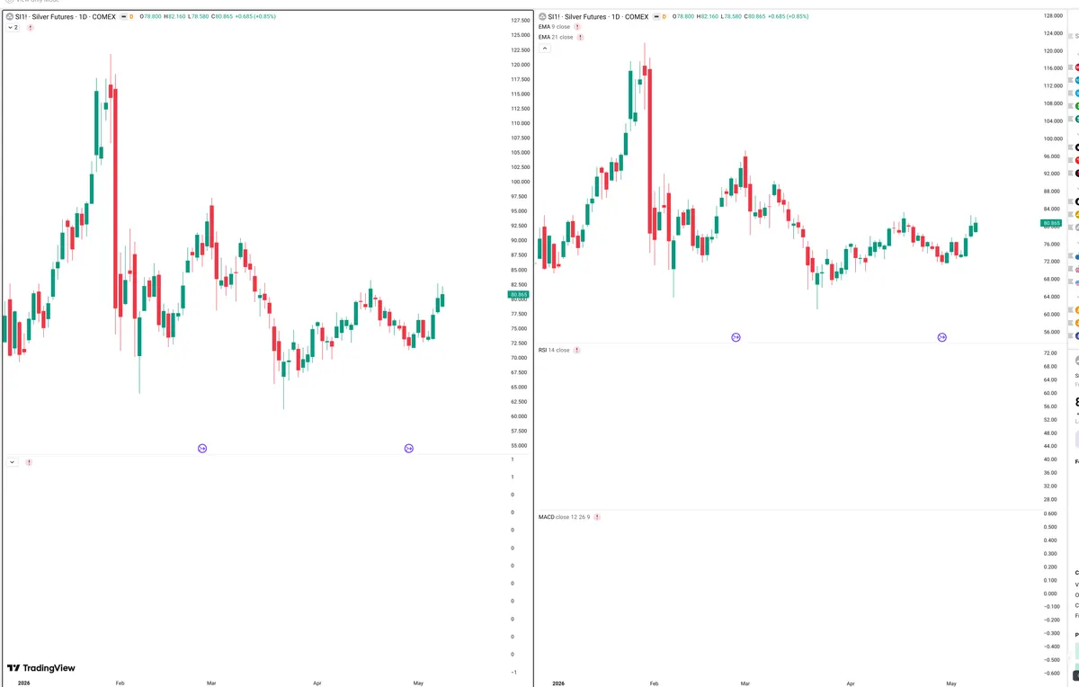
Task: Click the error icon next to EMA 9 close
Action: [577, 27]
